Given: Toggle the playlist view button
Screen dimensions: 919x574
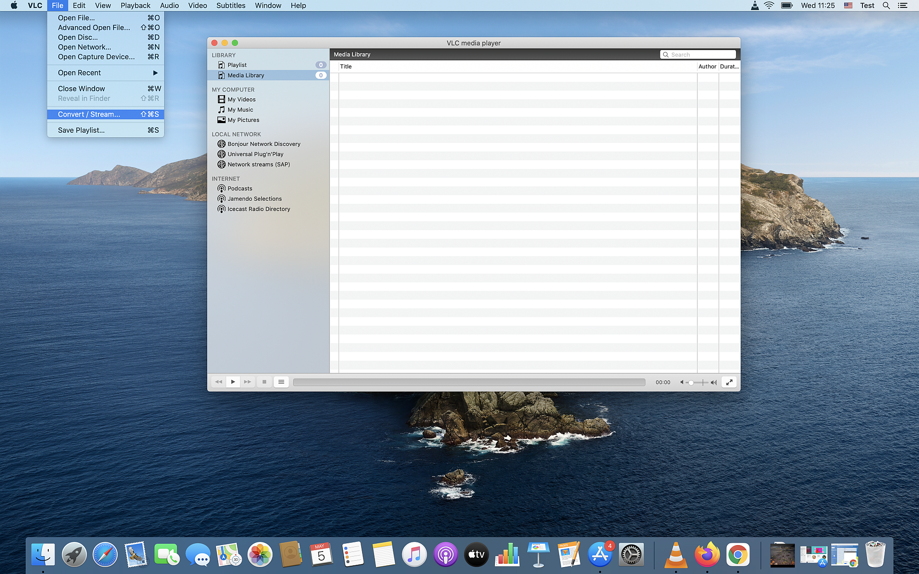Looking at the screenshot, I should (x=281, y=382).
